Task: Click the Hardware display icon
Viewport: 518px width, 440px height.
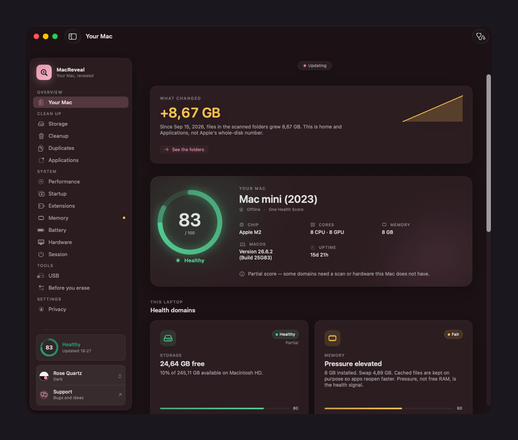Action: pyautogui.click(x=41, y=242)
